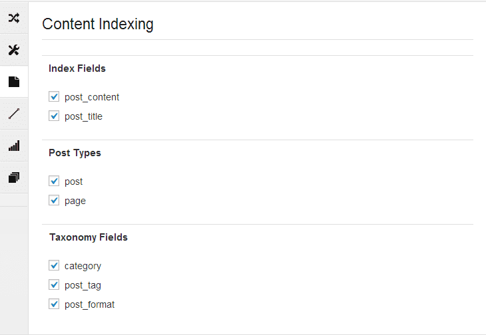This screenshot has height=335, width=486.
Task: Click the Taxonomy Fields section heading
Action: 89,237
